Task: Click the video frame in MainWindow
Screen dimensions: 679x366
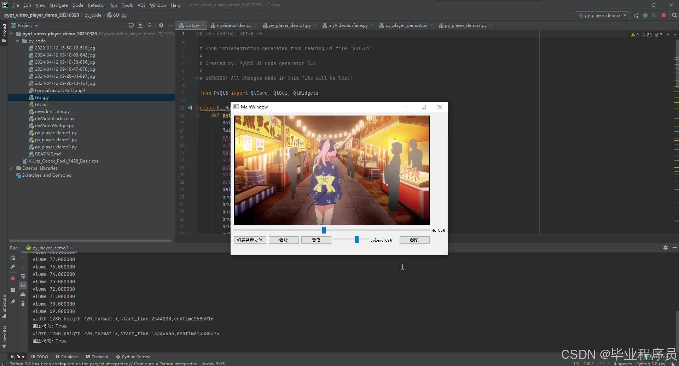Action: [332, 170]
